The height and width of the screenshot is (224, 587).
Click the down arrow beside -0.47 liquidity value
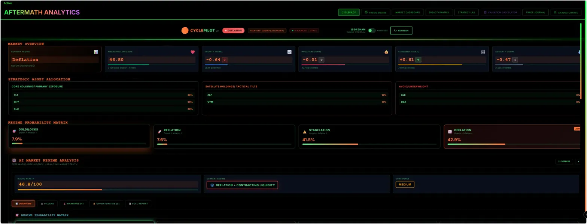(x=515, y=59)
